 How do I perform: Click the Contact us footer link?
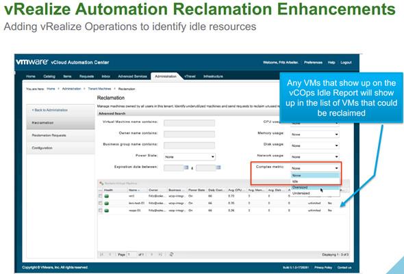click(344, 268)
